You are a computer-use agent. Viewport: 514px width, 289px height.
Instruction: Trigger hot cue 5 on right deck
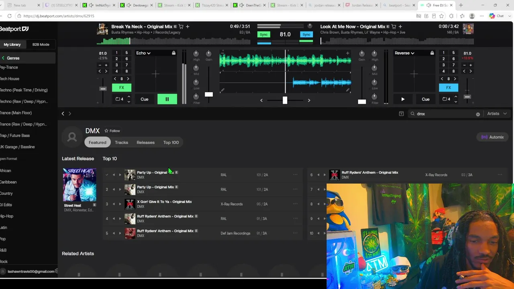point(453,53)
